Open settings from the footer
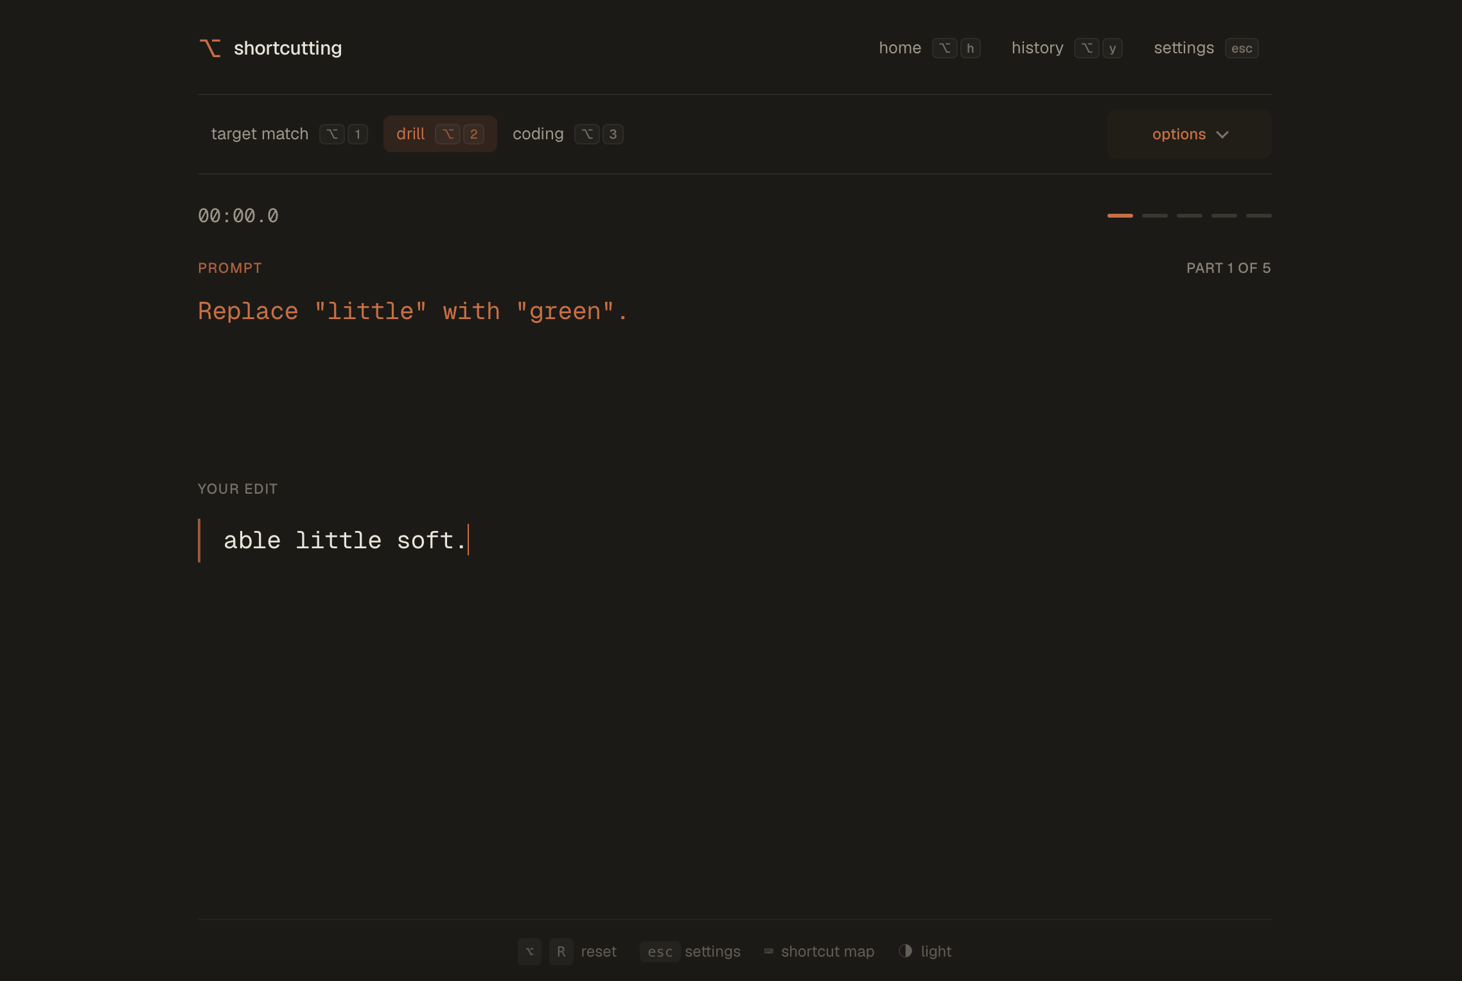 tap(712, 951)
